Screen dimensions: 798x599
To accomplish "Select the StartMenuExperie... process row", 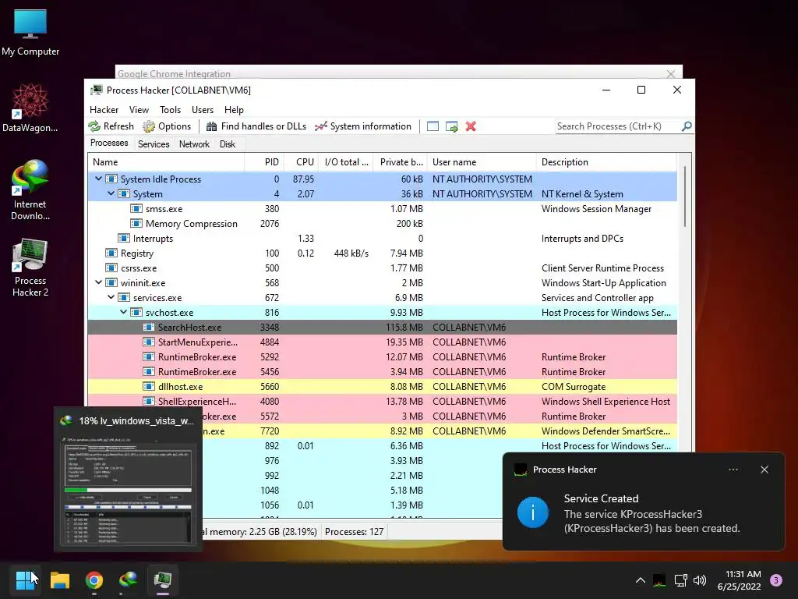I will [382, 342].
